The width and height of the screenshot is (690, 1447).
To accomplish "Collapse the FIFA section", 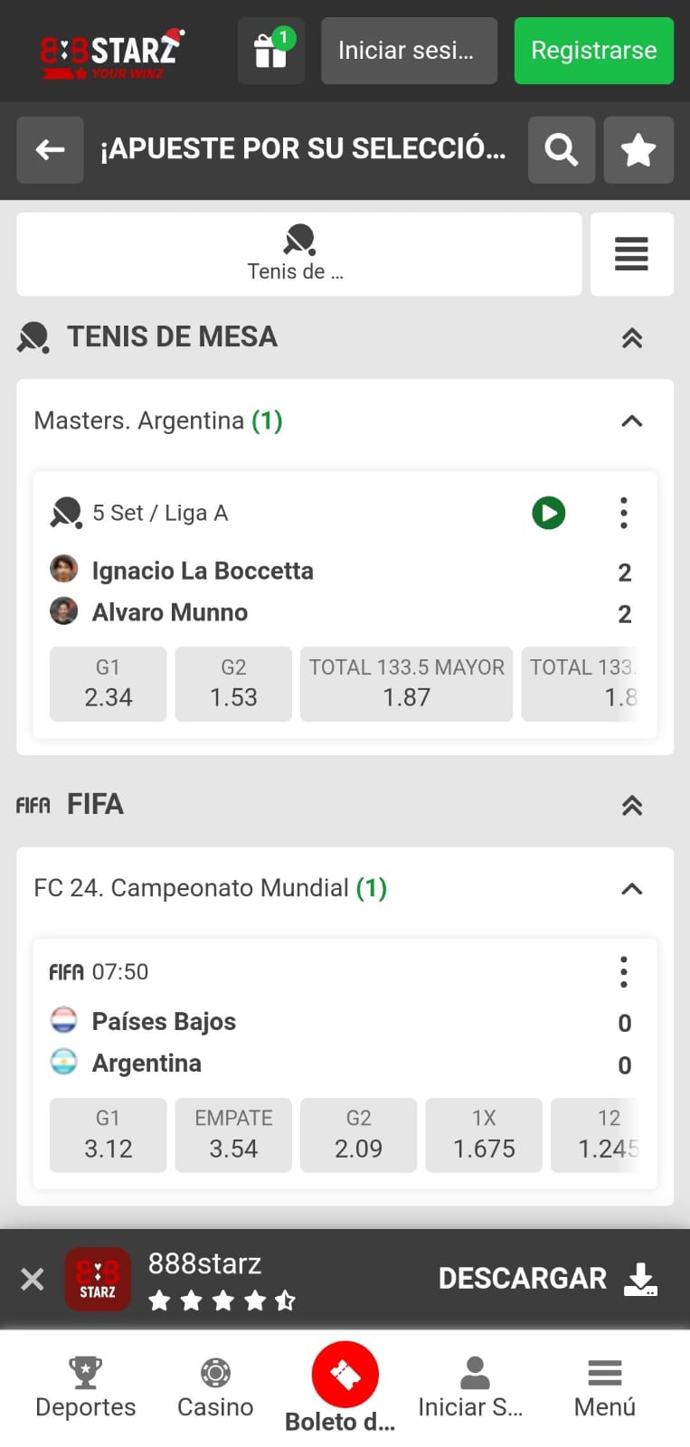I will click(x=631, y=805).
